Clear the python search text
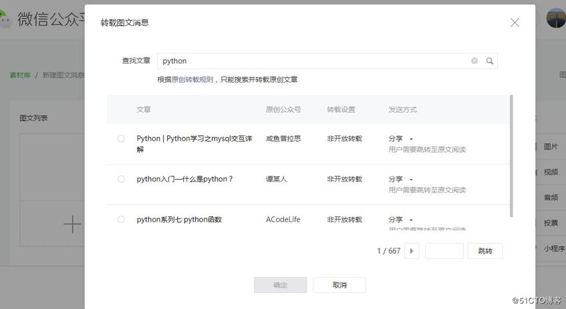 [x=475, y=61]
